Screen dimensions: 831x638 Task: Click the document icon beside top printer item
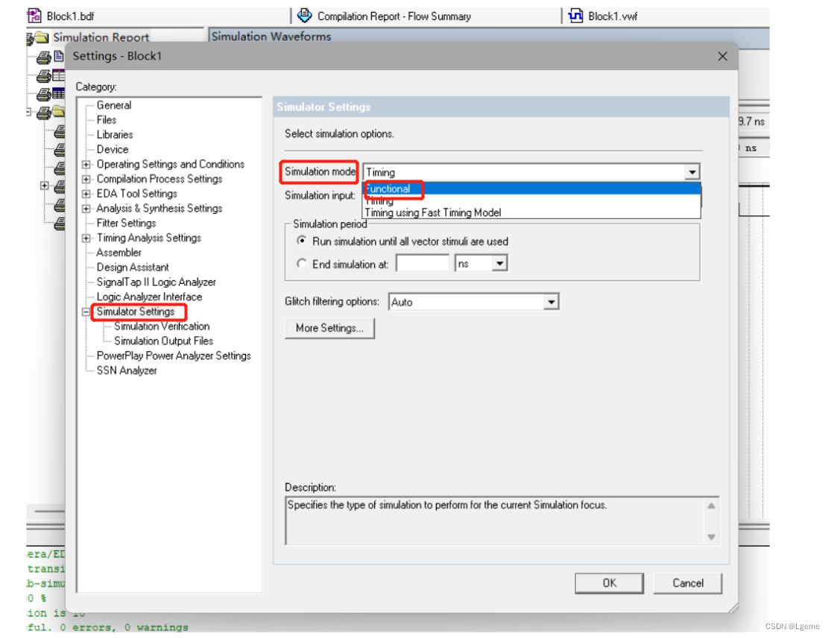tap(57, 56)
